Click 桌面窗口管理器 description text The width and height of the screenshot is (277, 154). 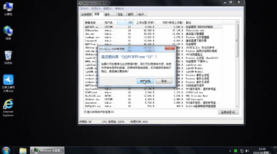pos(195,34)
